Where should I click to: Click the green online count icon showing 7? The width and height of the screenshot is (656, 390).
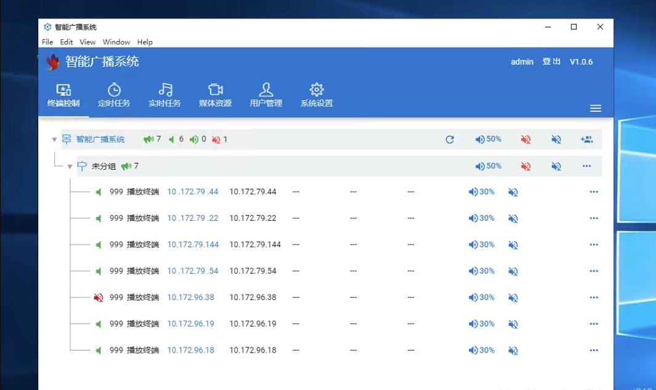[x=148, y=139]
